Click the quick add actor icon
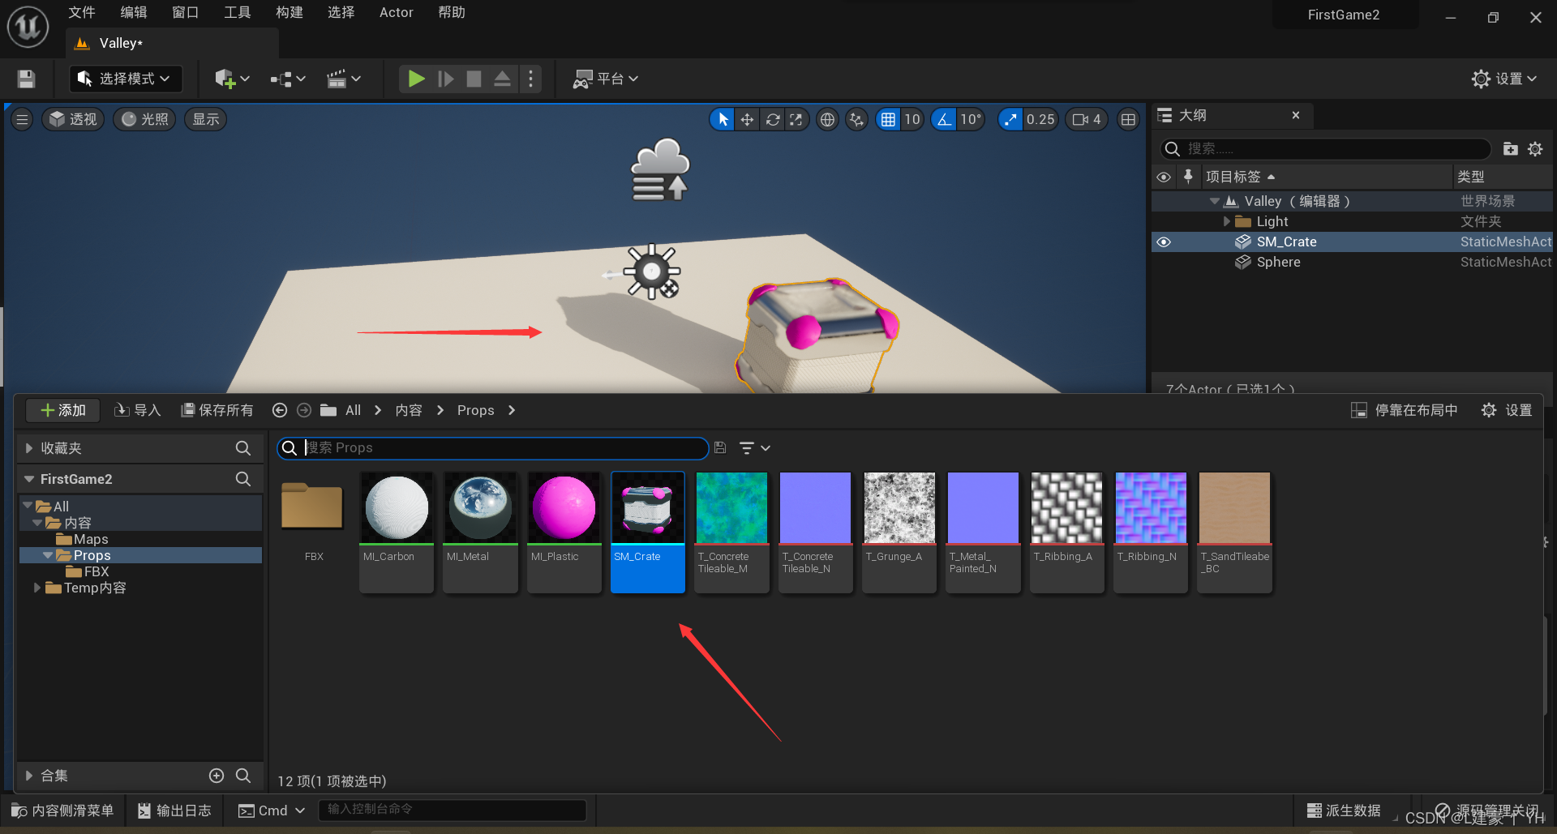This screenshot has height=834, width=1557. tap(225, 79)
